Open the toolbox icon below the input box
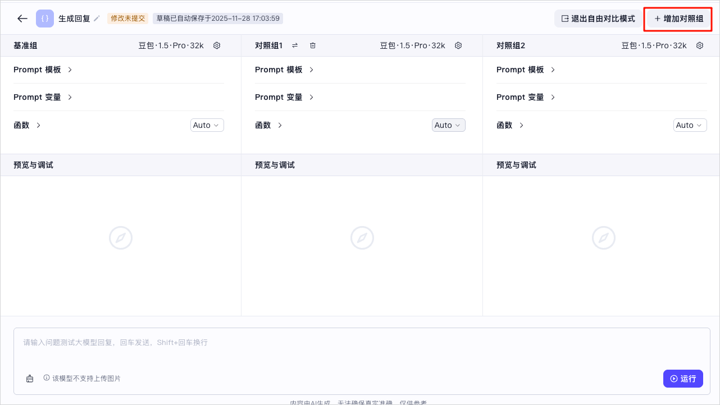720x405 pixels. coord(30,379)
